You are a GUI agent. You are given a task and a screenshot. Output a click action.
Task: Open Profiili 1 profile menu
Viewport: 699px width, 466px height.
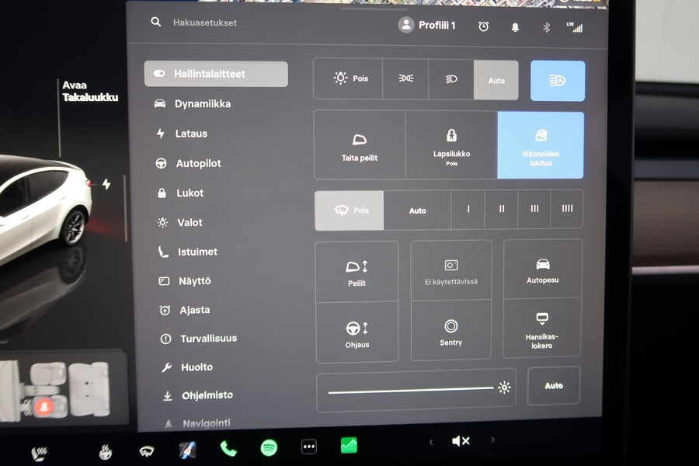pyautogui.click(x=426, y=24)
